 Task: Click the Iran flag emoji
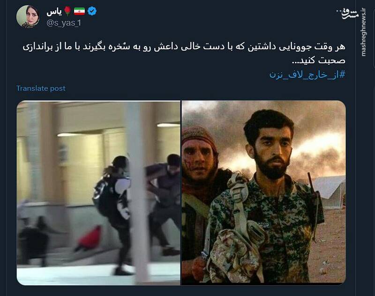coord(79,11)
